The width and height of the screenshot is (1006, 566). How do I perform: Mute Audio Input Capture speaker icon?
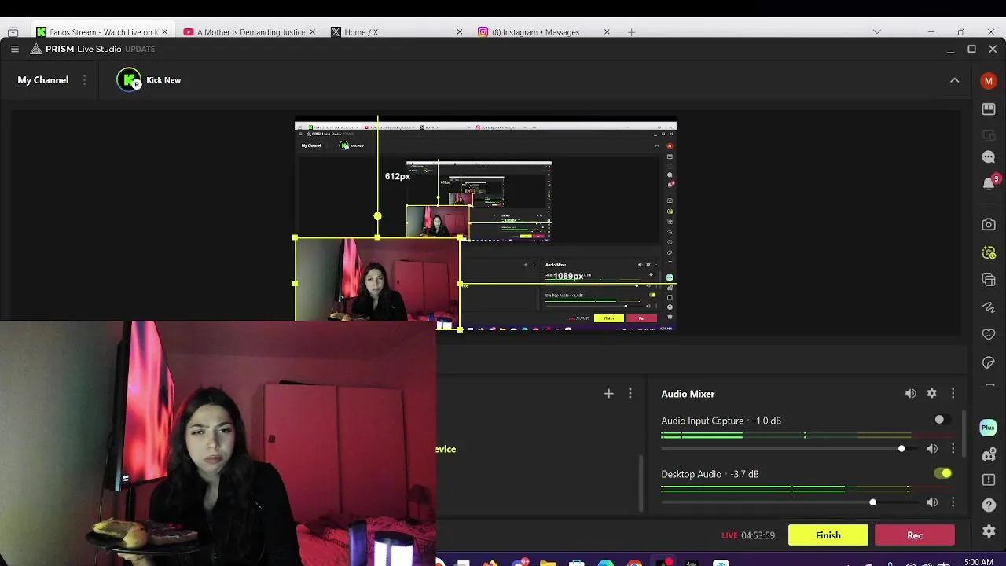(x=931, y=449)
